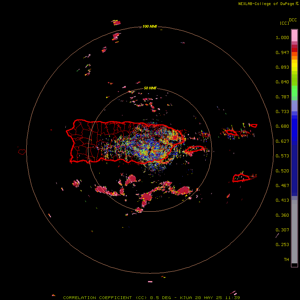Click the 50 NMI range ring label

click(x=150, y=88)
